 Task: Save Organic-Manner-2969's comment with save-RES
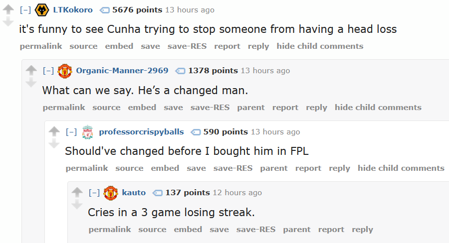click(210, 108)
